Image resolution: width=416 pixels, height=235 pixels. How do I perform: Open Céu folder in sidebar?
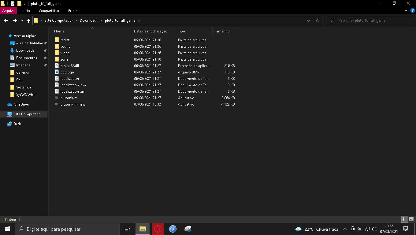(19, 80)
